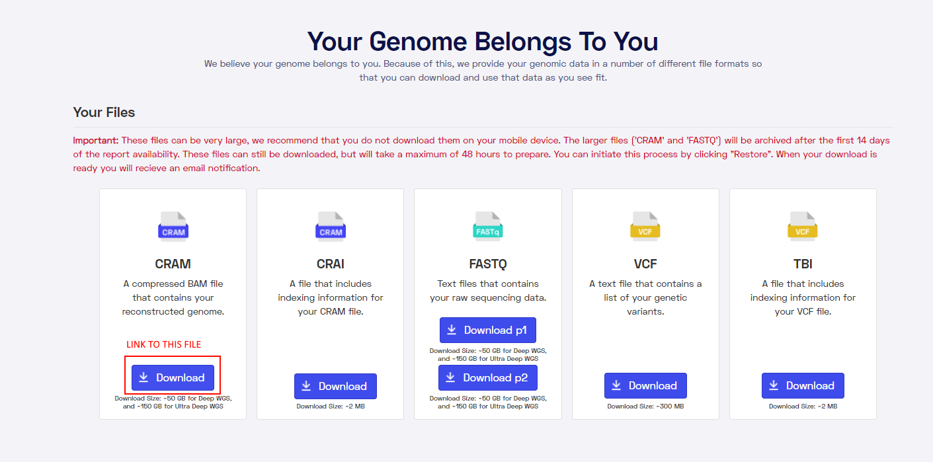Click the download arrow on Download p1
933x462 pixels.
point(452,330)
